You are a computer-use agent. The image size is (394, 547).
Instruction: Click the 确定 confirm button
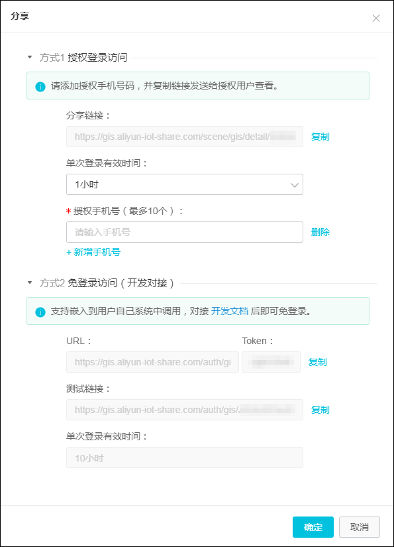pyautogui.click(x=313, y=526)
